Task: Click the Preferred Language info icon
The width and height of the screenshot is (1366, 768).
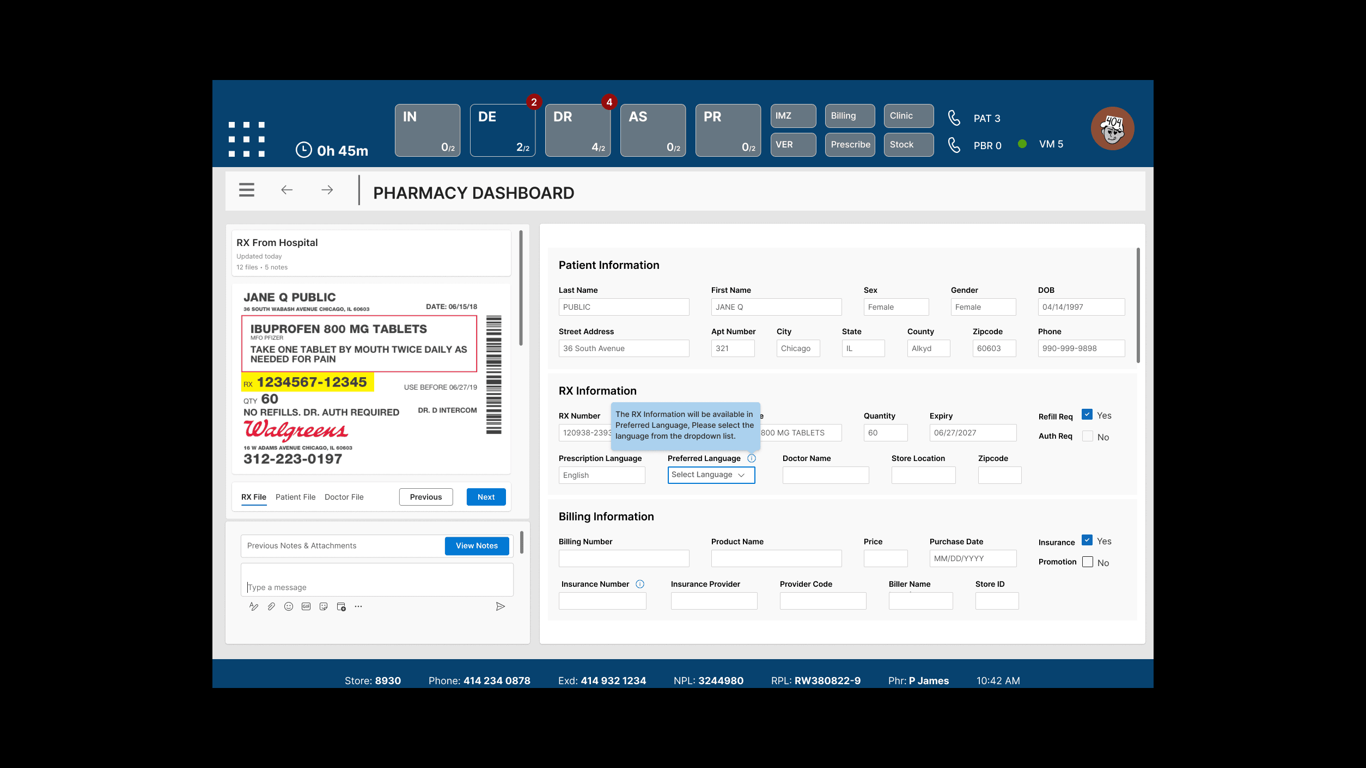Action: point(752,458)
